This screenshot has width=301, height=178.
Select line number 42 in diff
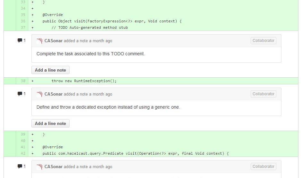[x=23, y=153]
